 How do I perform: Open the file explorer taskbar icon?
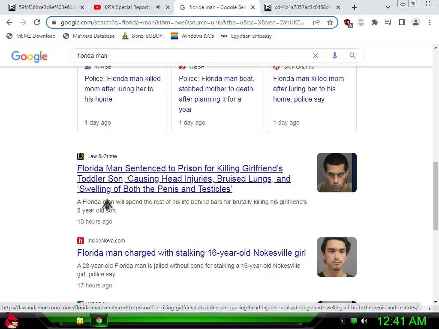click(80, 320)
